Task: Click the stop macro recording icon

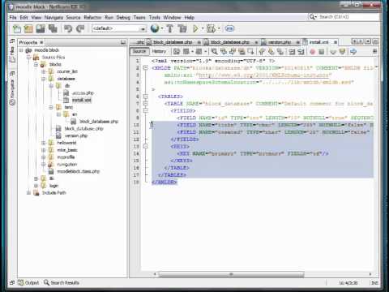Action: 321,51
